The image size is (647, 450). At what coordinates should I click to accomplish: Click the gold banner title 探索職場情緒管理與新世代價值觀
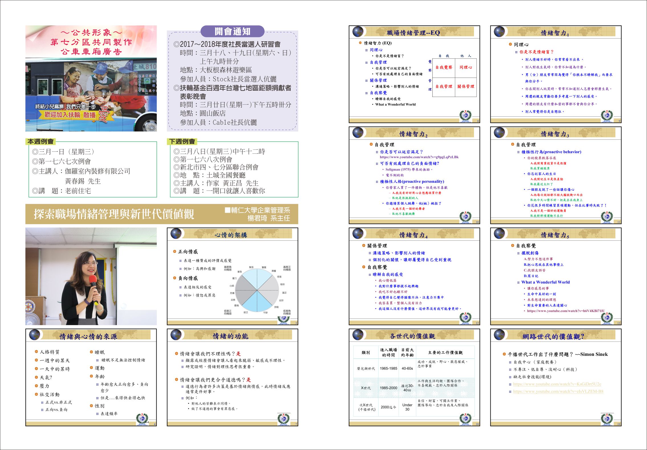(x=114, y=214)
